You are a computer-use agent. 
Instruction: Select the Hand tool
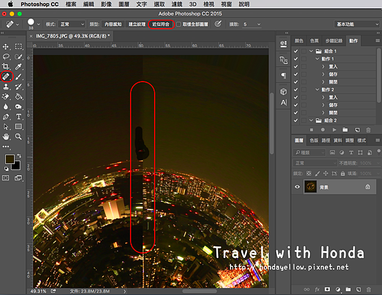tap(6, 136)
